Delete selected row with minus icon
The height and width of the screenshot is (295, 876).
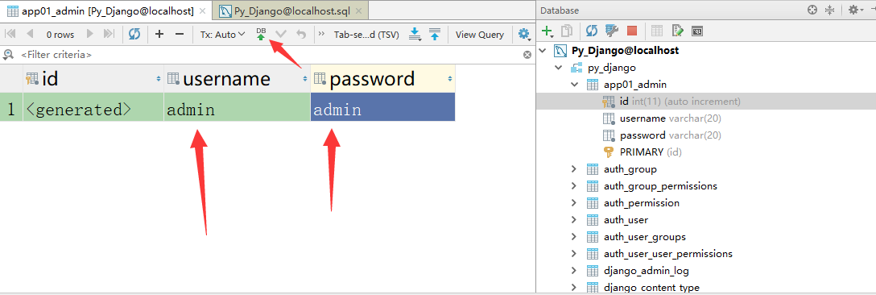(x=180, y=34)
